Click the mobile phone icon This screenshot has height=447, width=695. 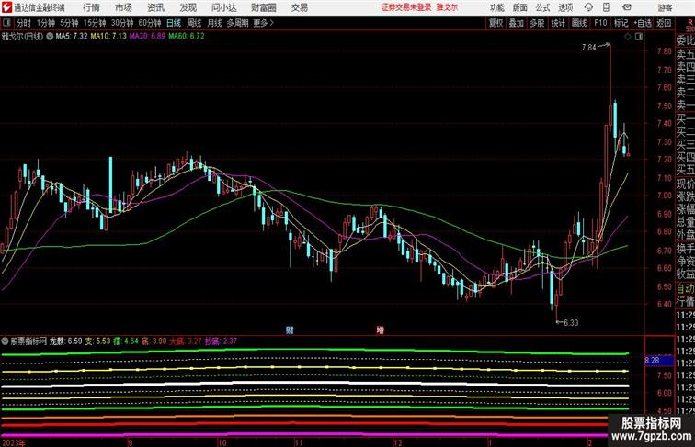click(607, 7)
